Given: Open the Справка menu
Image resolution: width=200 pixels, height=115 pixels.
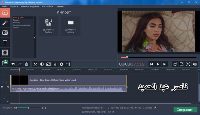Looking at the screenshot, I should (60, 6).
